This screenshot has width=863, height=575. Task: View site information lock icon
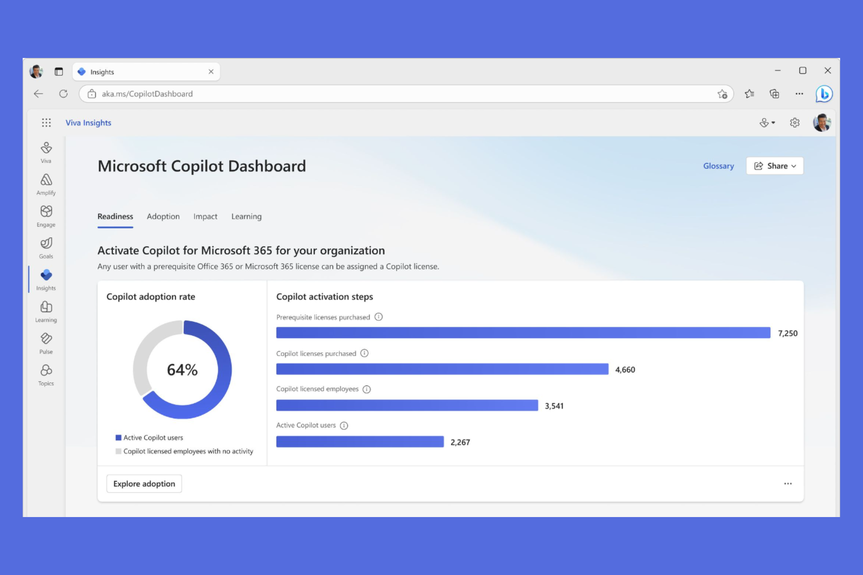(92, 93)
